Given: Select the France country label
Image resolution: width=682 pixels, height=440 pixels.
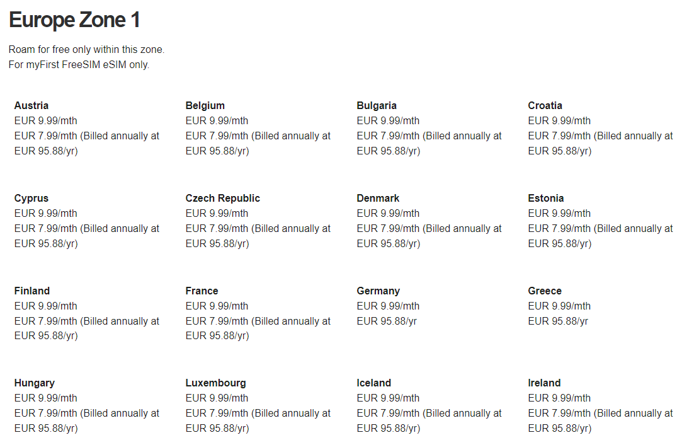Looking at the screenshot, I should 202,291.
